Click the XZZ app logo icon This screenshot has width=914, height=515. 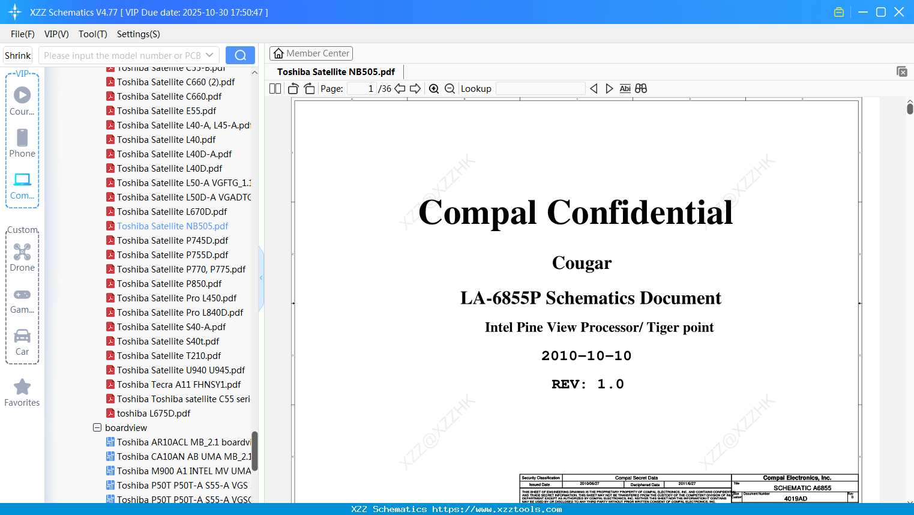point(14,12)
